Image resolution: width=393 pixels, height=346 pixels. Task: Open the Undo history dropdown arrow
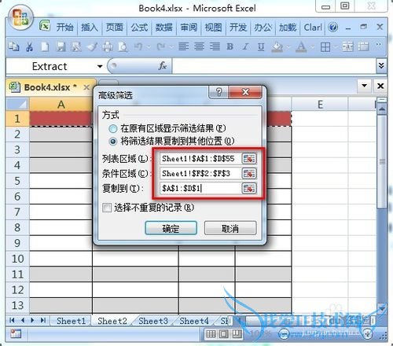pyautogui.click(x=149, y=47)
